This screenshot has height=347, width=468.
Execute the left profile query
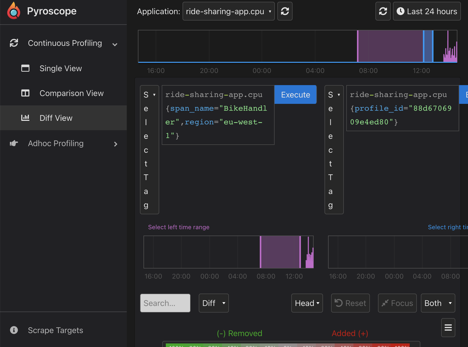(x=295, y=94)
